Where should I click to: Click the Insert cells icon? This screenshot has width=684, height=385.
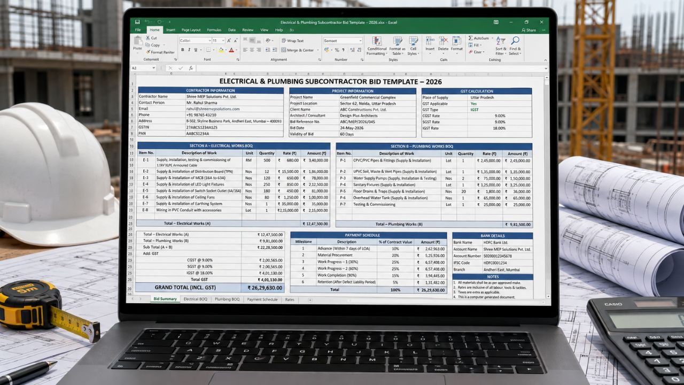click(x=430, y=42)
